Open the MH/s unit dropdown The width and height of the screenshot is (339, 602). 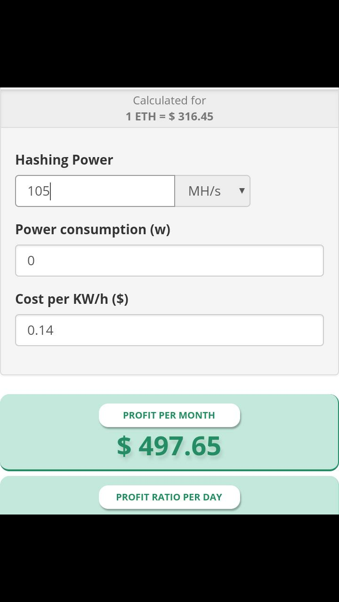[x=212, y=191]
